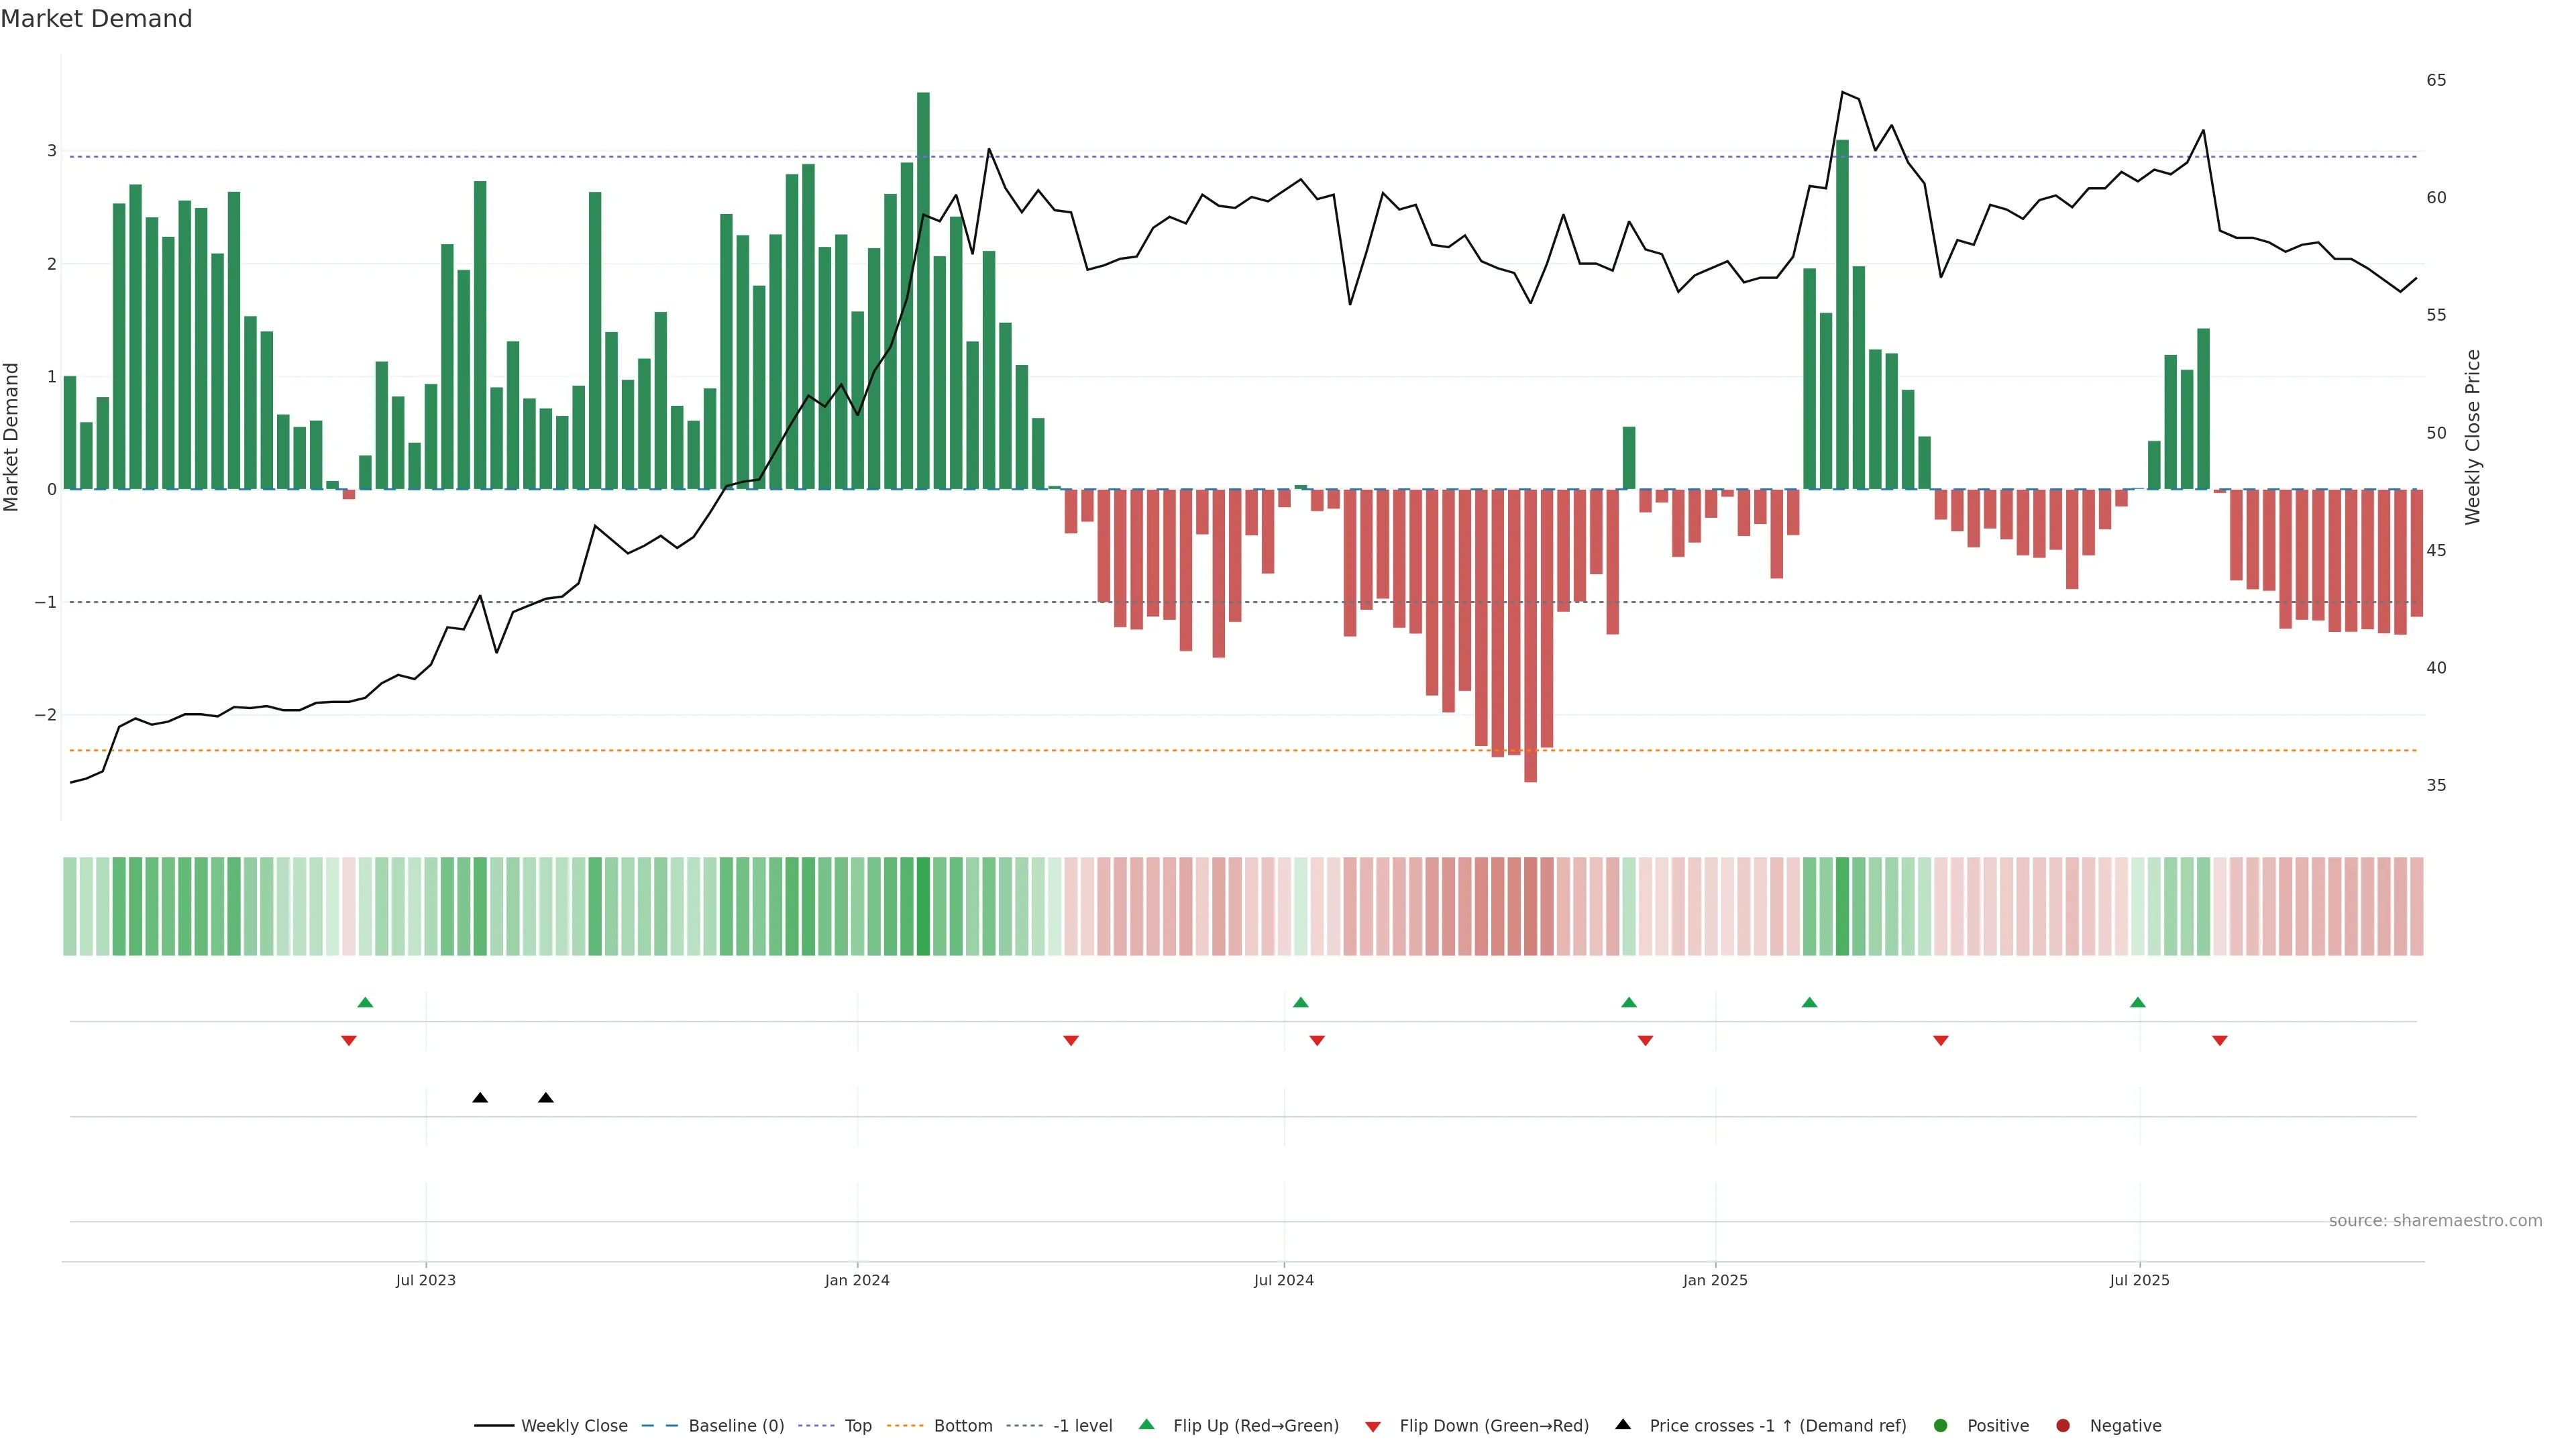Click the second black price-cross triangle marker
Image resolution: width=2576 pixels, height=1449 pixels.
[x=546, y=1098]
